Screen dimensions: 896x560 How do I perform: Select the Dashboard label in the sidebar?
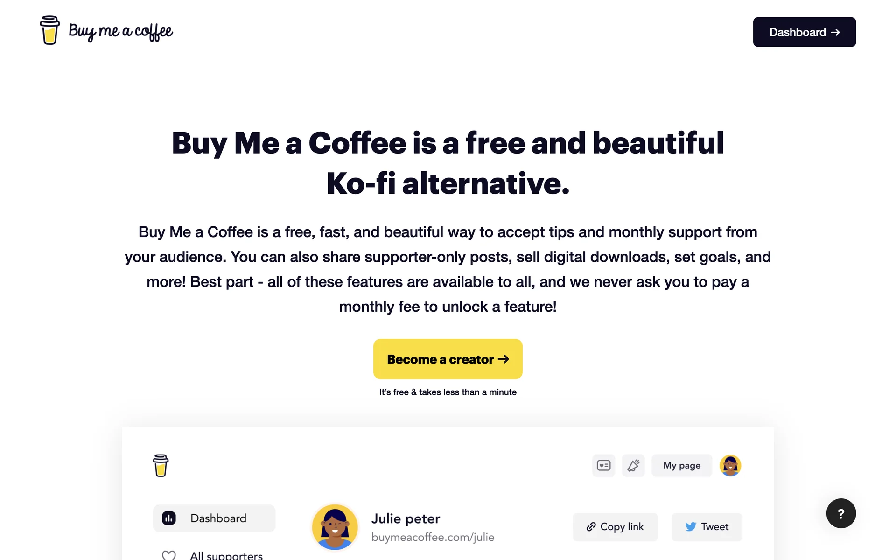coord(218,518)
